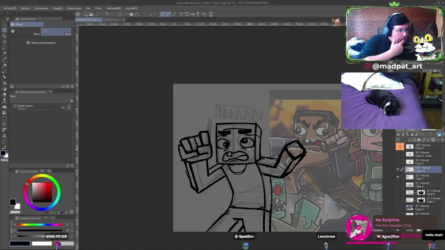Open the save icon dropdown arrow
Image resolution: width=445 pixels, height=250 pixels.
point(100,14)
